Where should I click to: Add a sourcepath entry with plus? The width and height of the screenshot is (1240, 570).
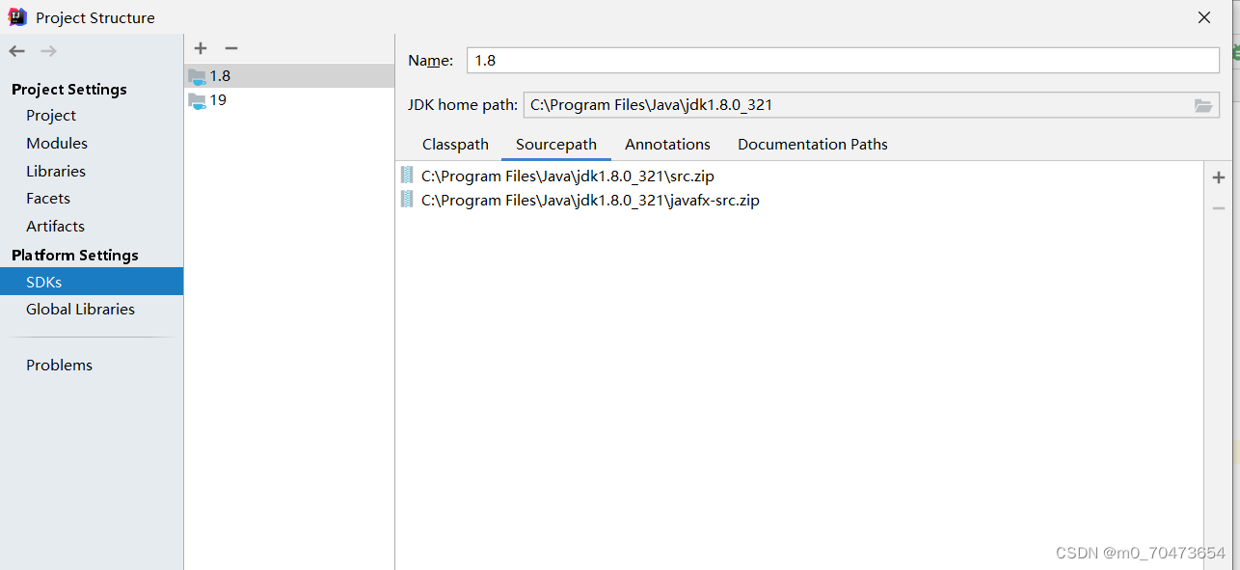pos(1219,177)
